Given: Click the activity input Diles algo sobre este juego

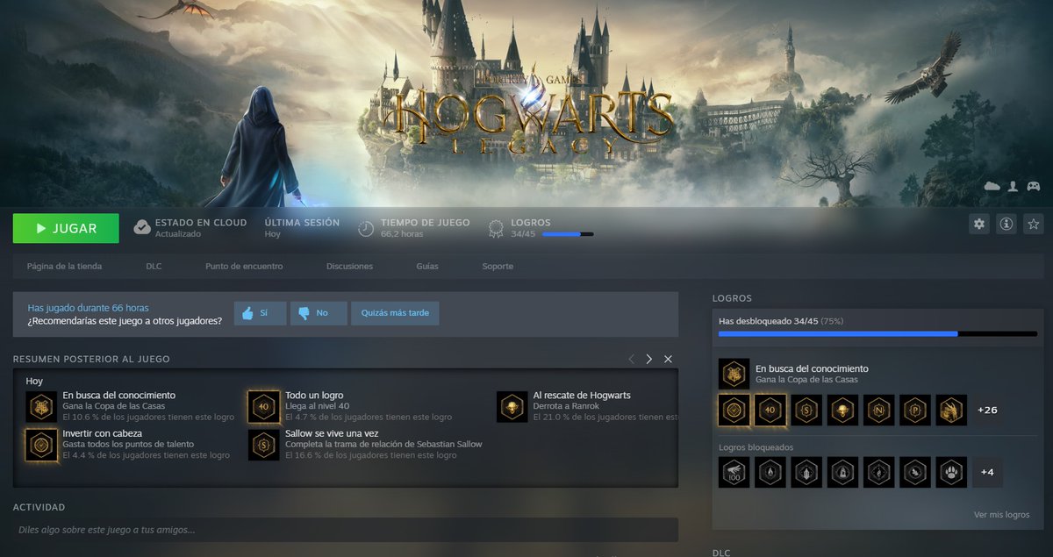Looking at the screenshot, I should (x=345, y=530).
